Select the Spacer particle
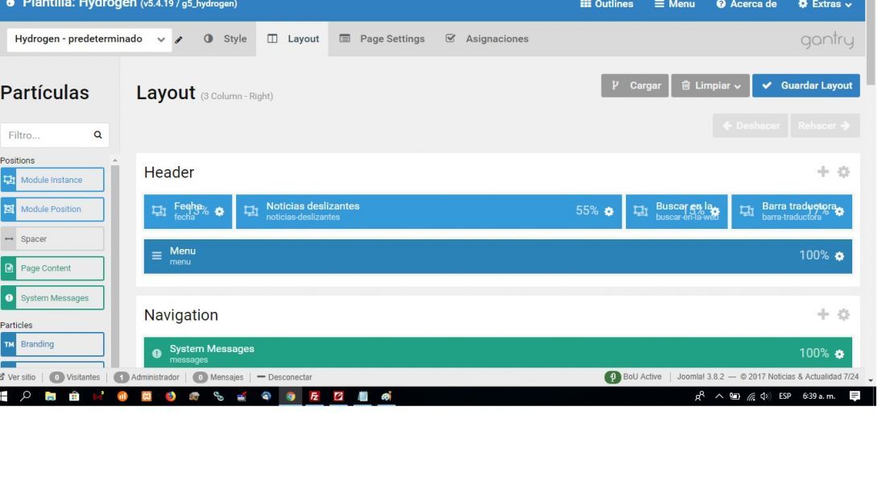 (52, 239)
